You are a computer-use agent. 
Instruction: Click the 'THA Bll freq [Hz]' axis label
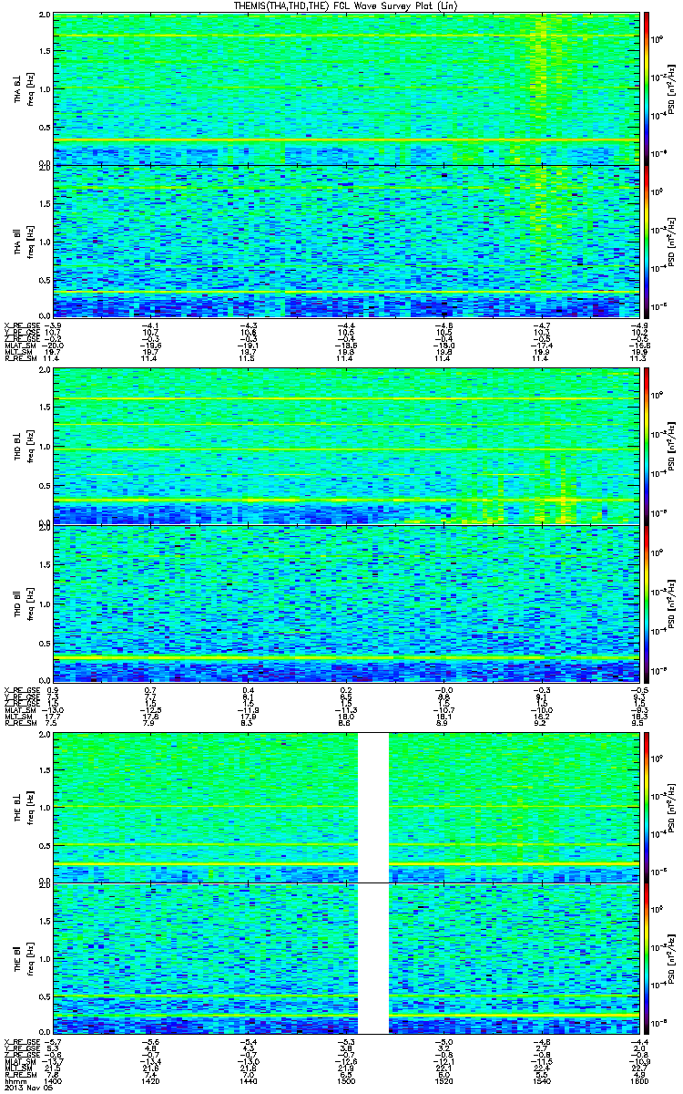(x=23, y=241)
